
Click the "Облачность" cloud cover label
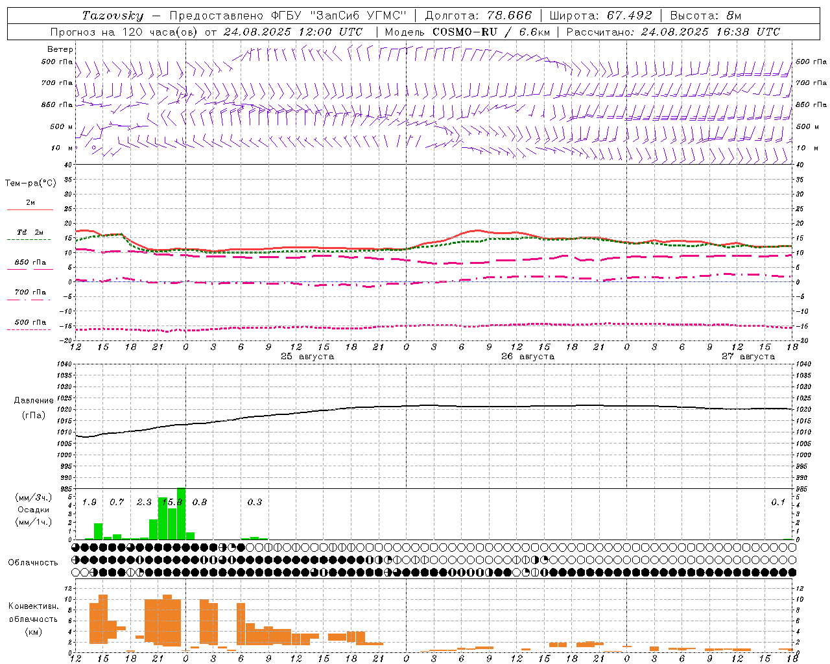pyautogui.click(x=33, y=563)
